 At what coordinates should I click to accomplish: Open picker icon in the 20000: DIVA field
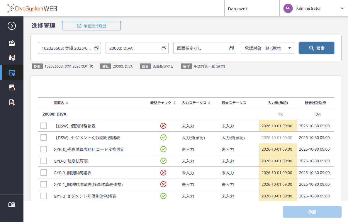click(164, 48)
